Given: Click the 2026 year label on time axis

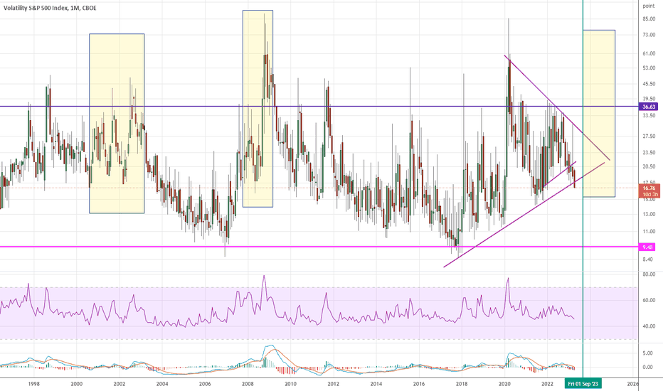Looking at the screenshot, I should point(632,384).
